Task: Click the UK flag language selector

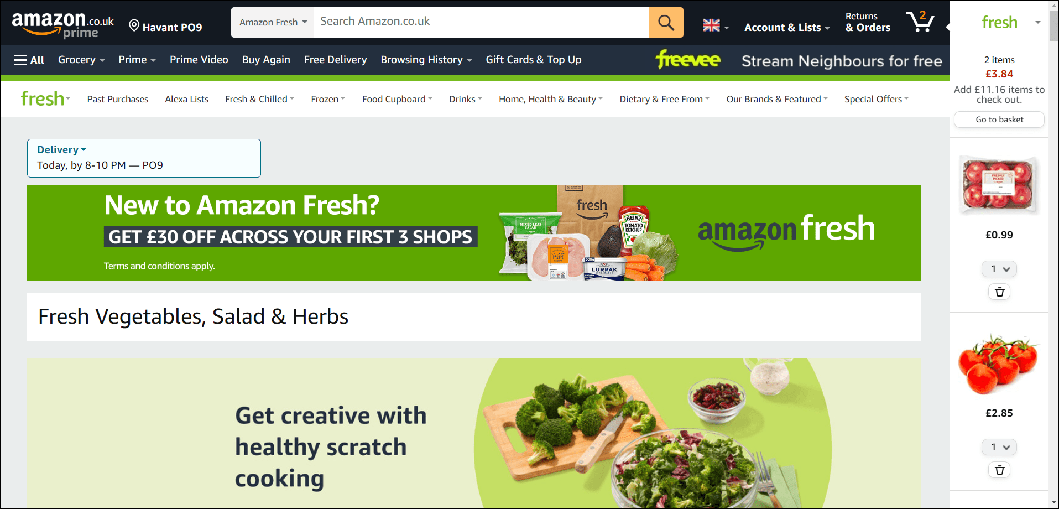Action: pos(716,26)
